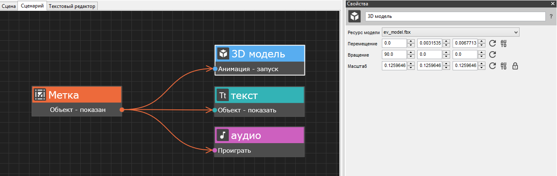The height and width of the screenshot is (176, 557).
Task: Click the аудио node music note icon
Action: (223, 135)
